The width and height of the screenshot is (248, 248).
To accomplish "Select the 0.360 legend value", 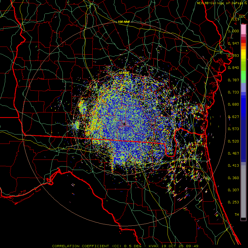I will point(233,178).
